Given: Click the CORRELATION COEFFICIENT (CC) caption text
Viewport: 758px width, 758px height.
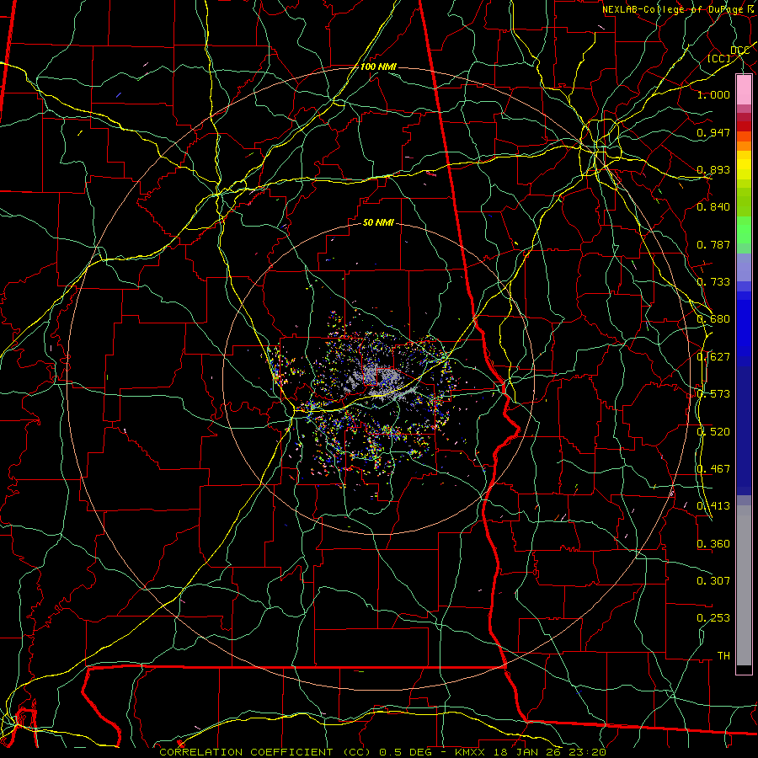Looking at the screenshot, I should pos(265,752).
